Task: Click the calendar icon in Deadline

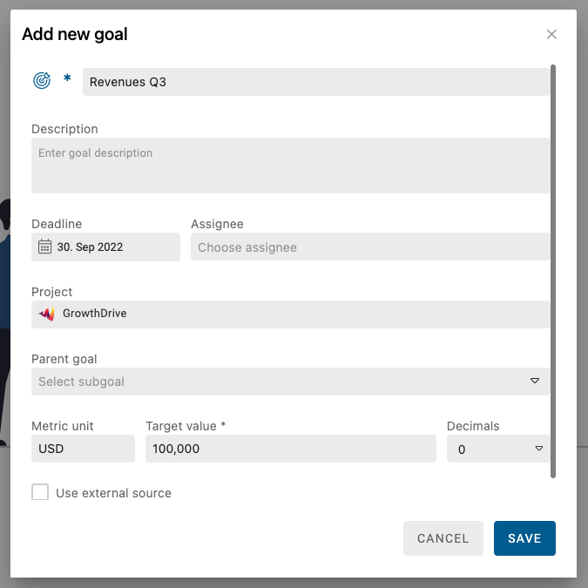Action: coord(44,247)
